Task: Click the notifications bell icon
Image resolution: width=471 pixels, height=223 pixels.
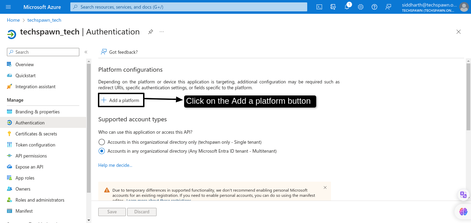Action: click(347, 7)
